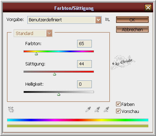This screenshot has width=156, height=136.
Task: Click the Helligkeit slider handle
Action: coord(59,94)
